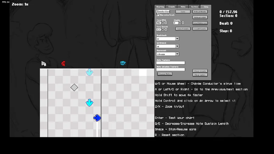Click Load Events button
The height and width of the screenshot is (154, 274).
(x=200, y=29)
